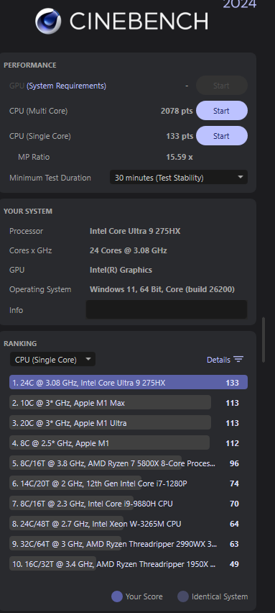Select ranking row Threadripper 2990WX

(x=129, y=544)
